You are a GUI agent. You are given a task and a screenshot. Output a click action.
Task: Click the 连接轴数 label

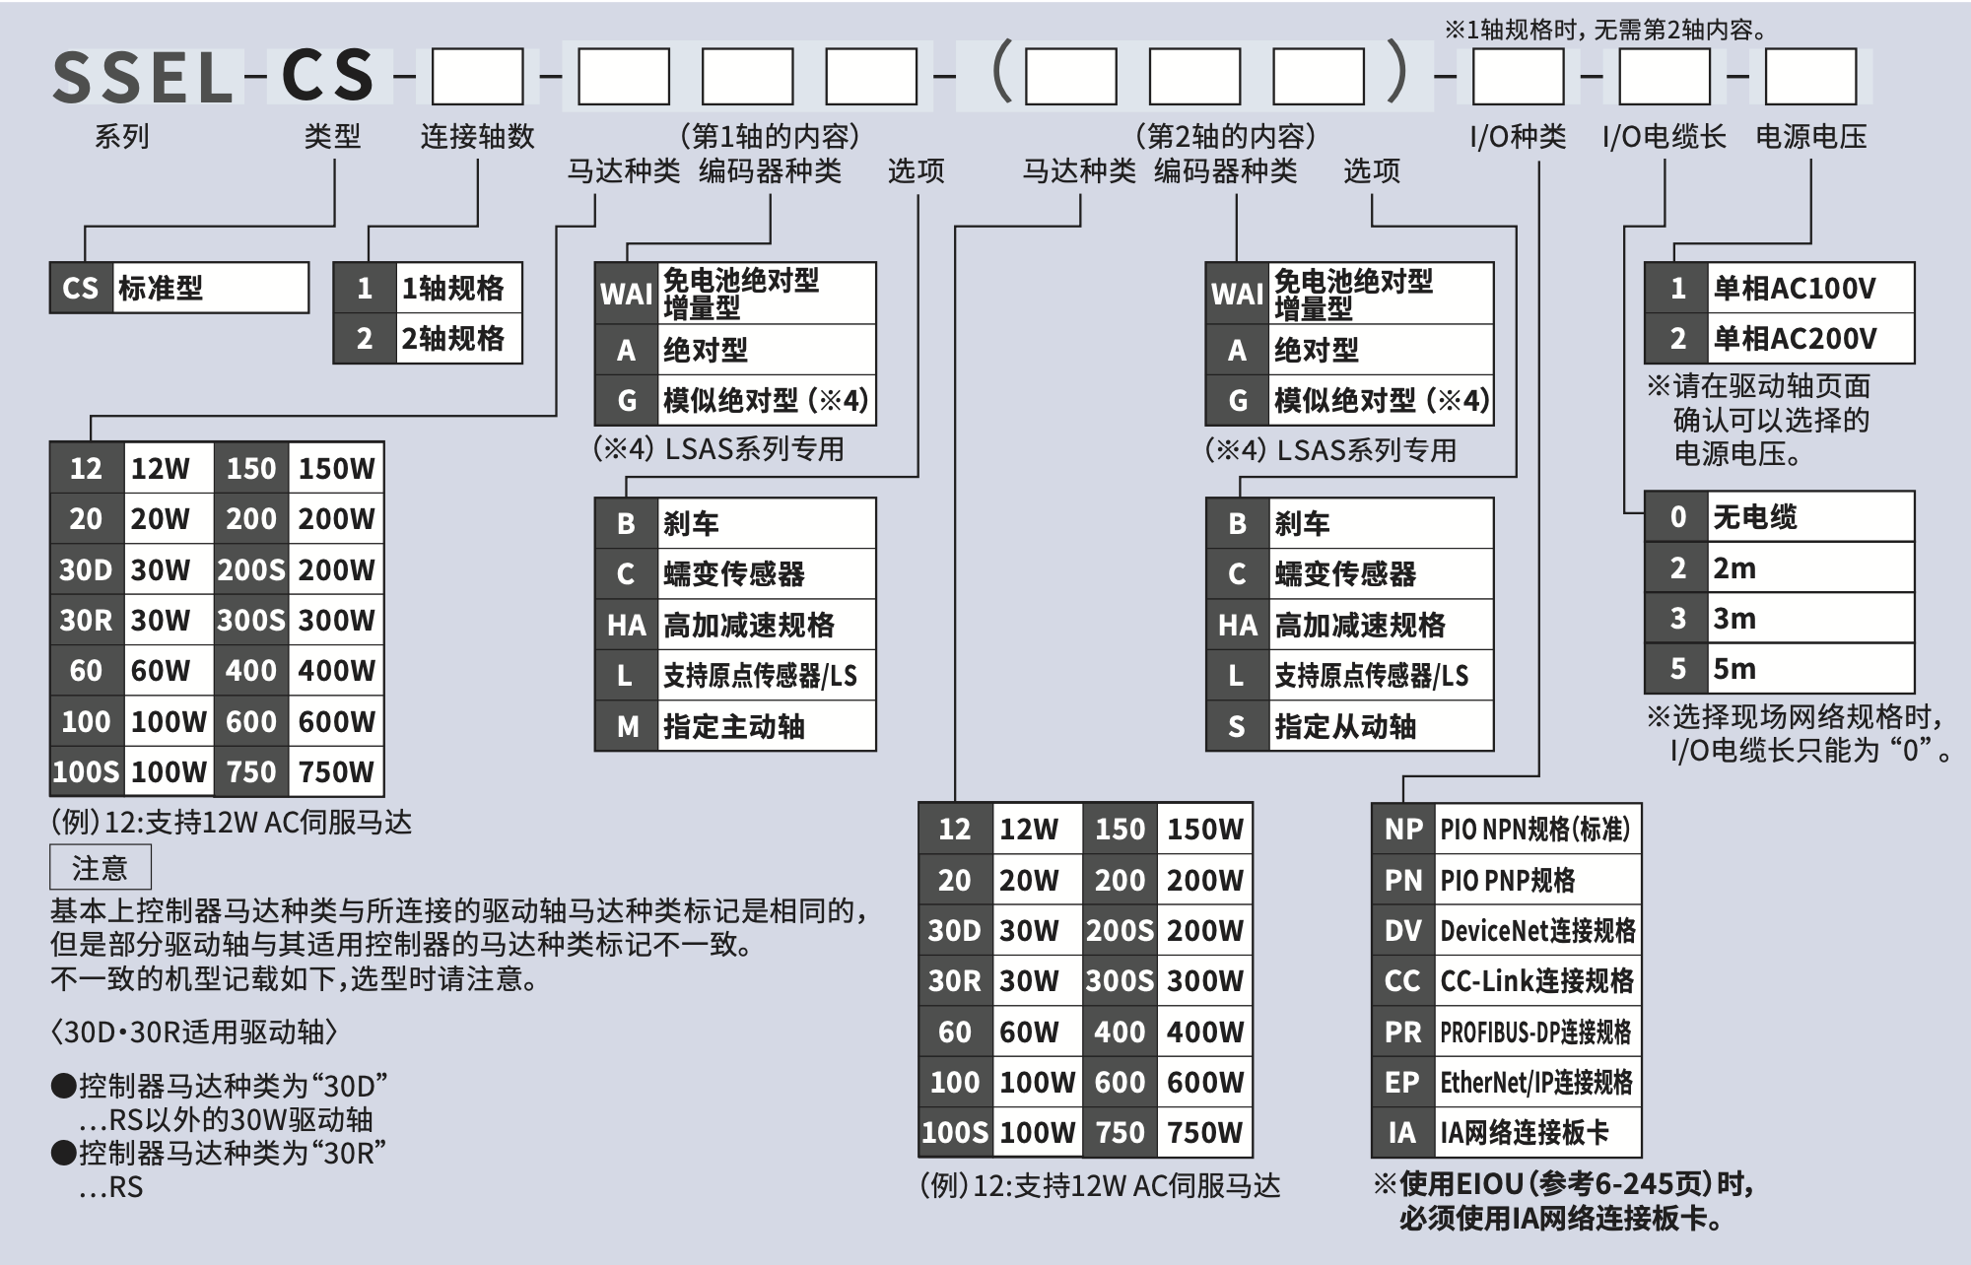coord(478,136)
